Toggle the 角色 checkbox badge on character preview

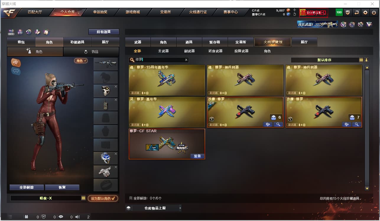[x=81, y=60]
